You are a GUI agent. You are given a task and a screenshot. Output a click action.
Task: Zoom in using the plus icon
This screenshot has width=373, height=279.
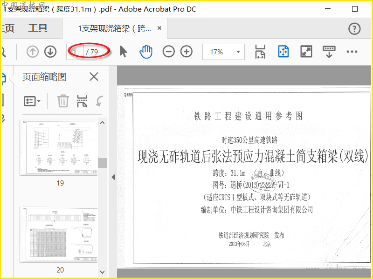pos(186,52)
